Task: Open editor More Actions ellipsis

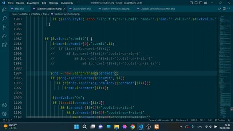Action: (x=229, y=9)
